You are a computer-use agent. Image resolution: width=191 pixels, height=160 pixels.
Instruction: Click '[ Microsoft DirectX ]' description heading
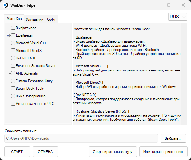pyautogui.click(x=88, y=83)
